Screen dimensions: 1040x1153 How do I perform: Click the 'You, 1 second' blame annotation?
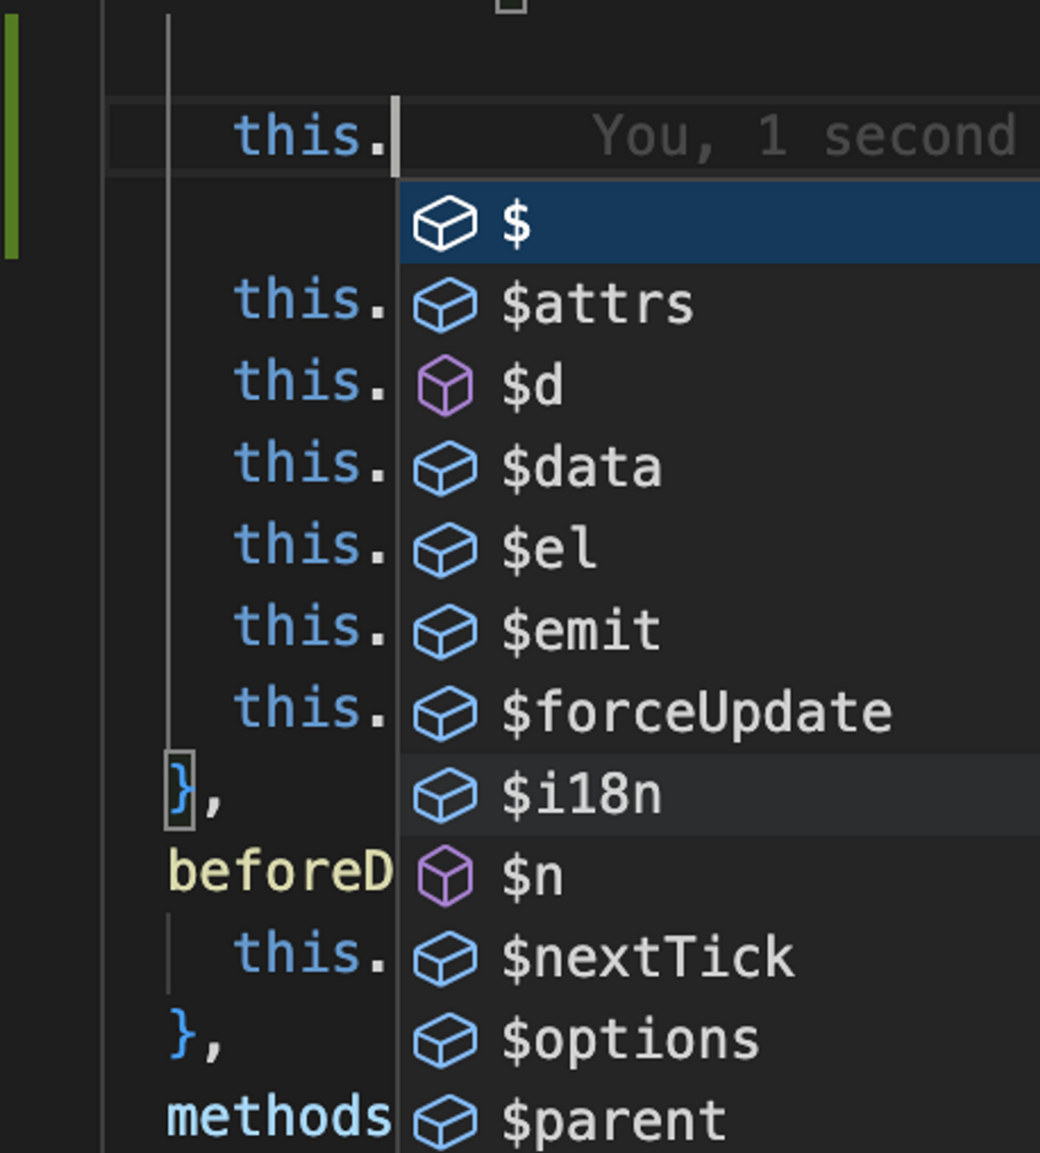[x=805, y=135]
